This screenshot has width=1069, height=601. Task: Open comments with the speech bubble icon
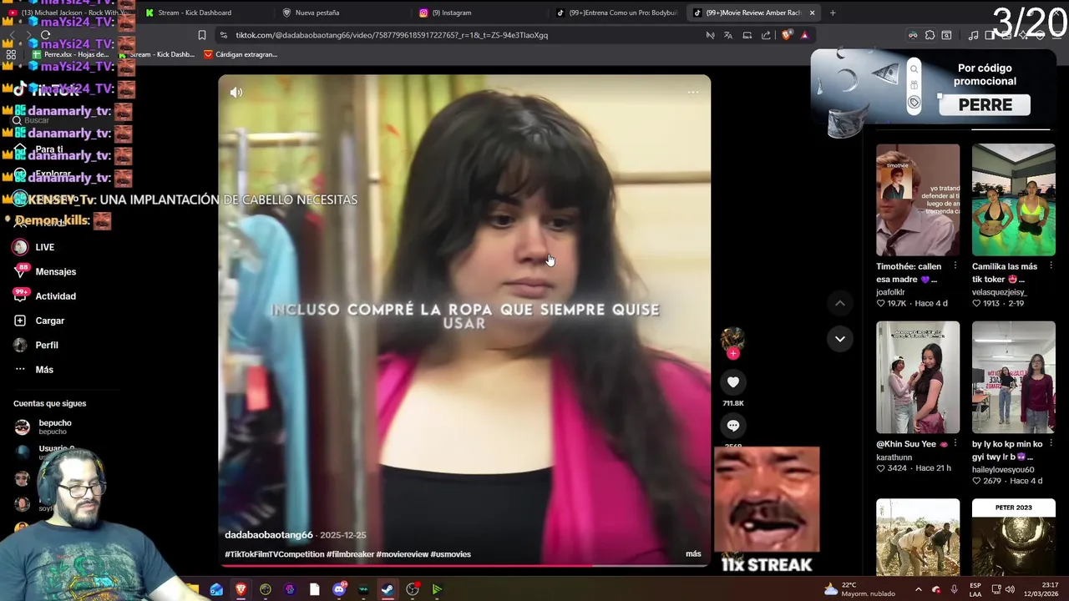click(x=733, y=426)
